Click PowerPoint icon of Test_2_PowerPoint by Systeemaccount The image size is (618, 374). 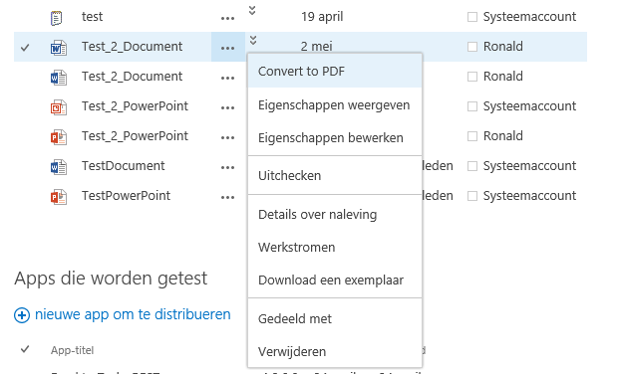[59, 107]
